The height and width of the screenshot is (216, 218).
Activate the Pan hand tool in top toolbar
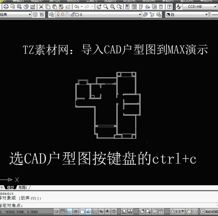(99, 7)
